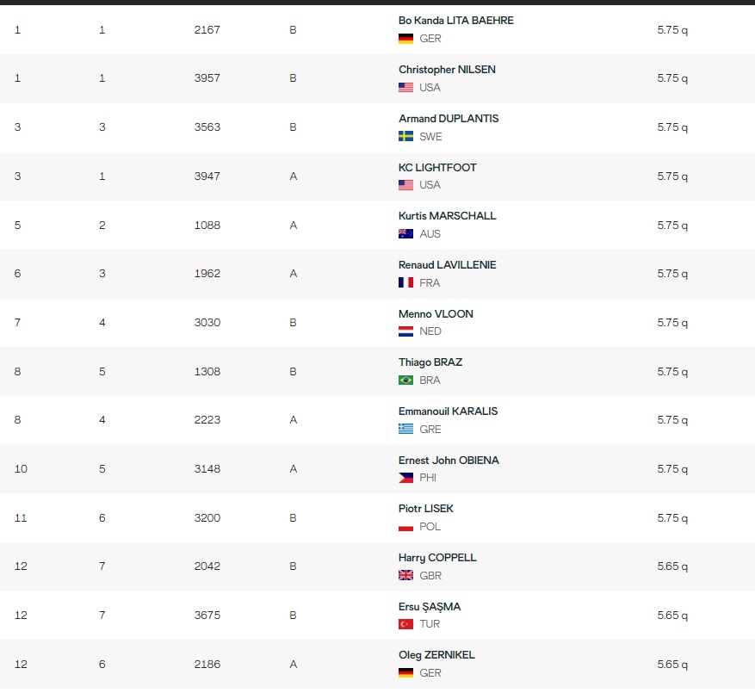
Task: Click the Philippines flag under Ernest John Obiena
Action: [x=405, y=479]
